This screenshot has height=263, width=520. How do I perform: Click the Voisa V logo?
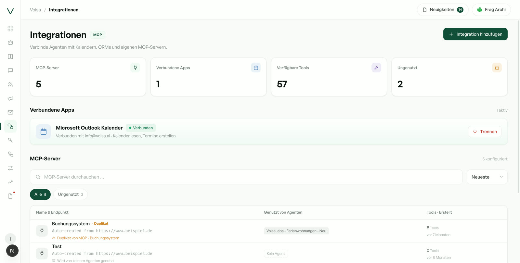click(10, 11)
